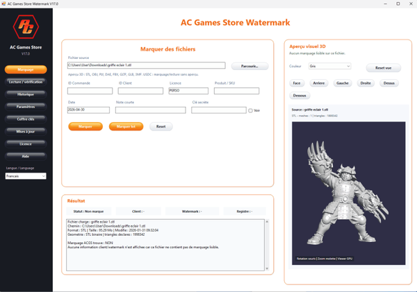The image size is (417, 292).
Task: Switch 3D view to Gauche
Action: (x=343, y=83)
